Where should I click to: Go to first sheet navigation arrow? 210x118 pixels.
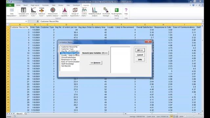tap(8, 114)
